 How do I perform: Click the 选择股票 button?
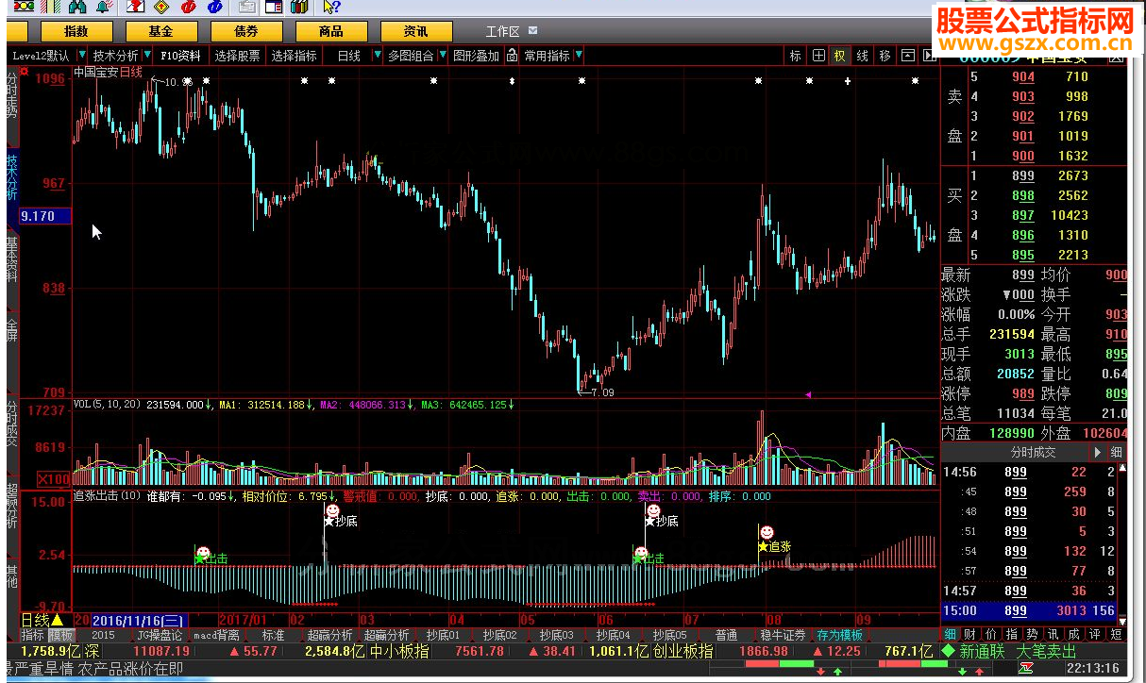pyautogui.click(x=237, y=56)
